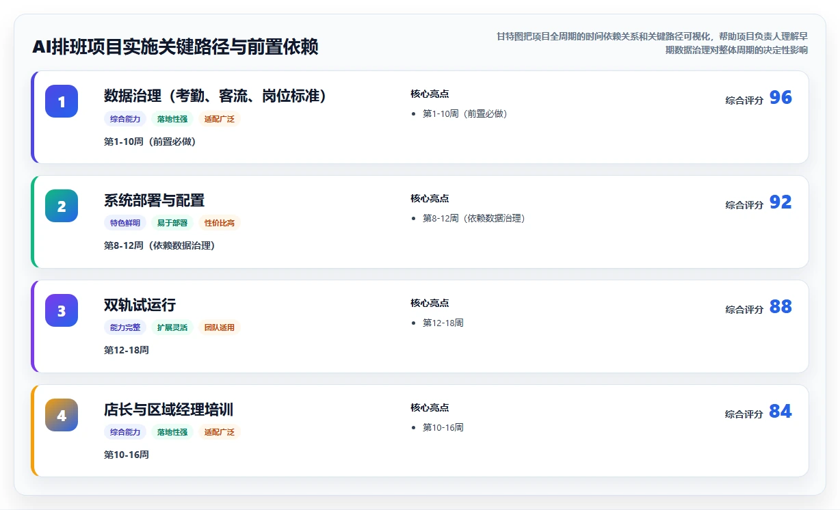
Task: Click the number 1 badge icon
Action: (62, 101)
